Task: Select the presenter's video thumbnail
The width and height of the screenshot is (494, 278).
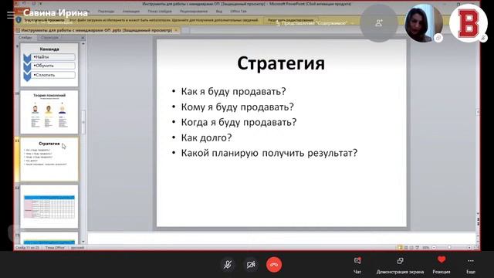Action: [424, 23]
